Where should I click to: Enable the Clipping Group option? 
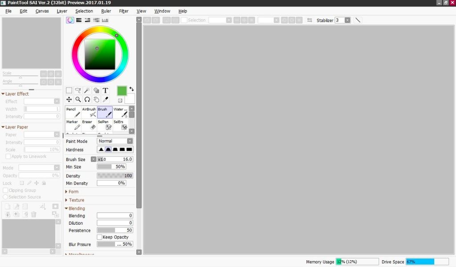pos(4,190)
